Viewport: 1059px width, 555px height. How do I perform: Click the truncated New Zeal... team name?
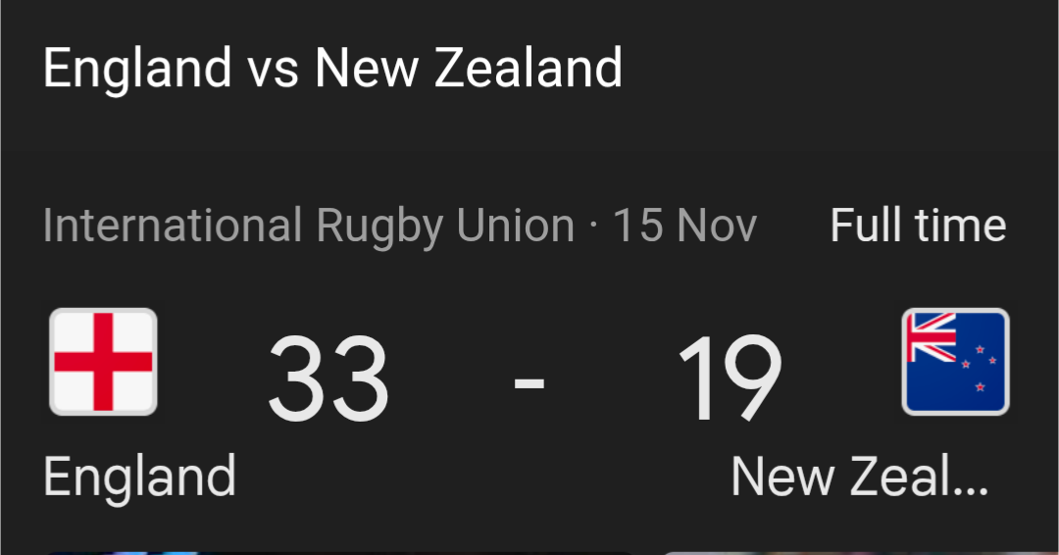click(860, 477)
